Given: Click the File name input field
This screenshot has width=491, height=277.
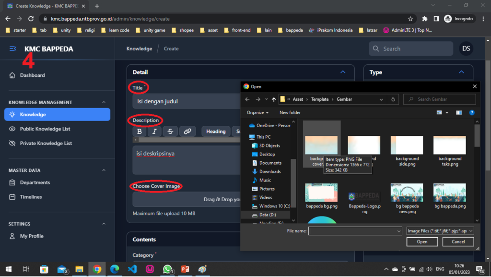Looking at the screenshot, I should (354, 231).
